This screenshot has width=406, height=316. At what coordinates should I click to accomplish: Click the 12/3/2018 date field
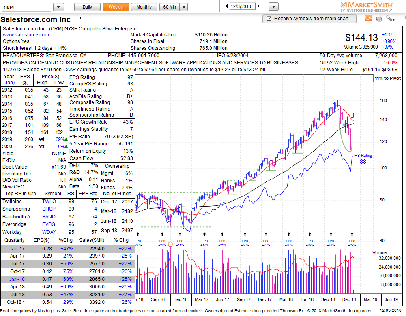tap(242, 6)
